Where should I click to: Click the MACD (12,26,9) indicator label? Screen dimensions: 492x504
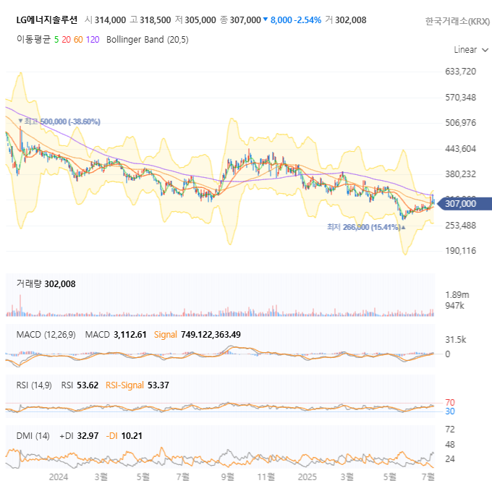point(46,335)
